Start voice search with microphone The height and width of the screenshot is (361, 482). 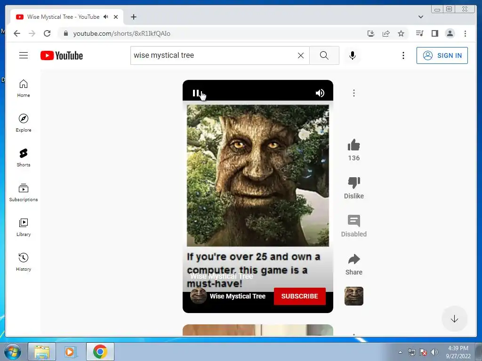click(352, 55)
